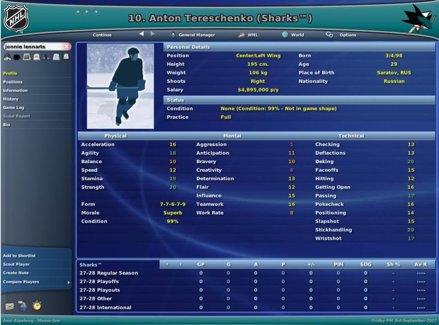Click the Saratov, RUS birthplace value

click(x=394, y=73)
